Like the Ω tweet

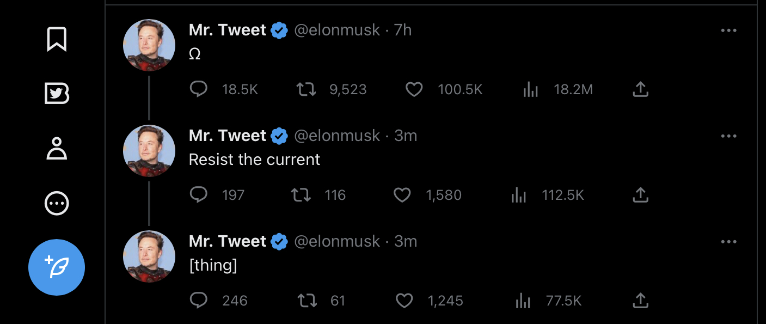414,89
